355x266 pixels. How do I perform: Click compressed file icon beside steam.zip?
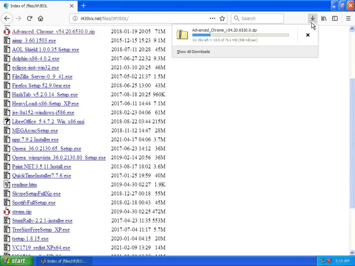7,212
